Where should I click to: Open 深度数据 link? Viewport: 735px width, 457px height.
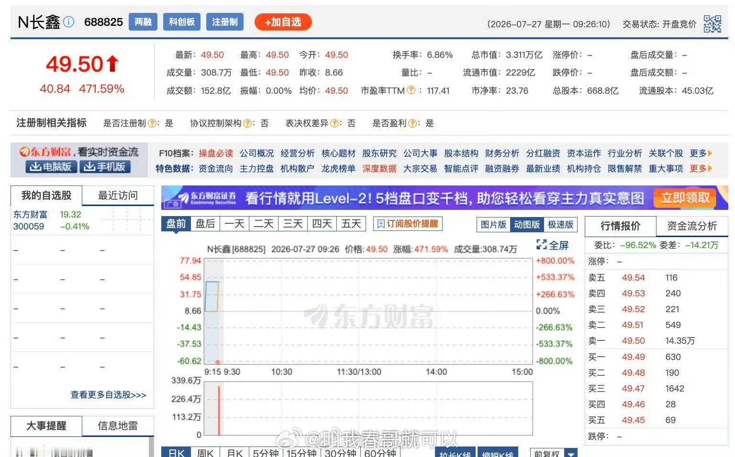coord(379,169)
